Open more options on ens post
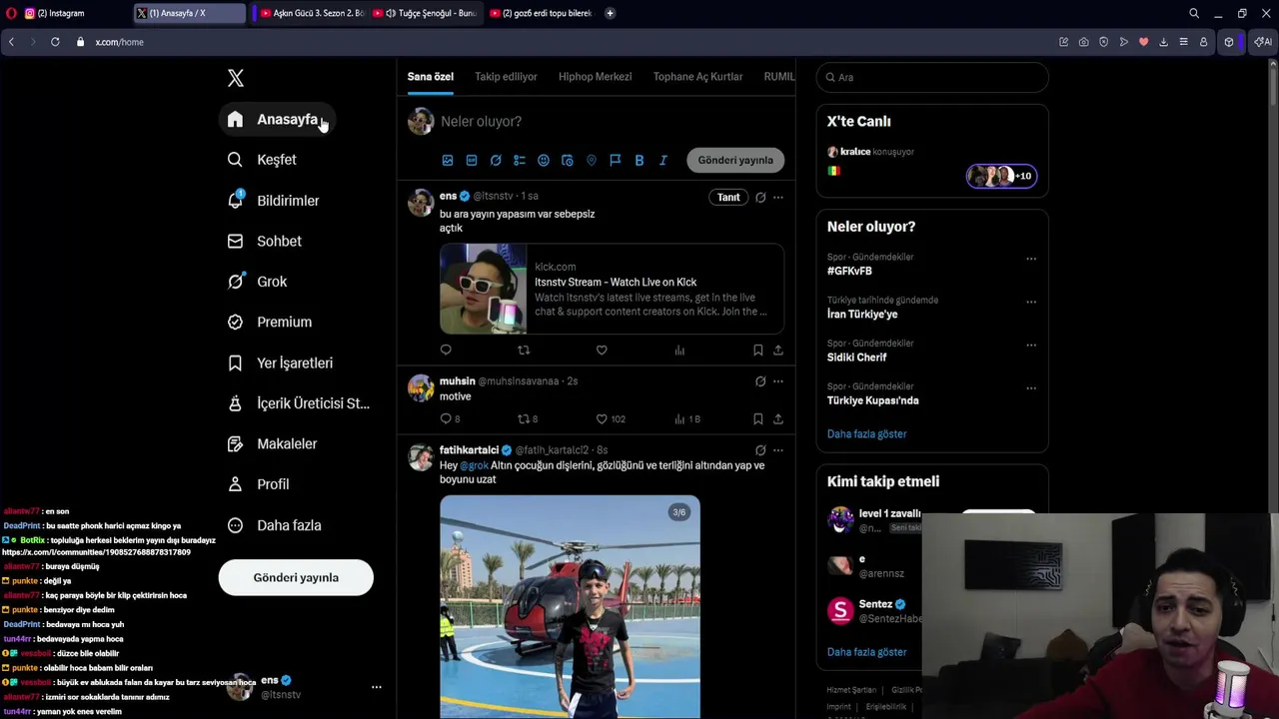Image resolution: width=1279 pixels, height=719 pixels. 778,198
